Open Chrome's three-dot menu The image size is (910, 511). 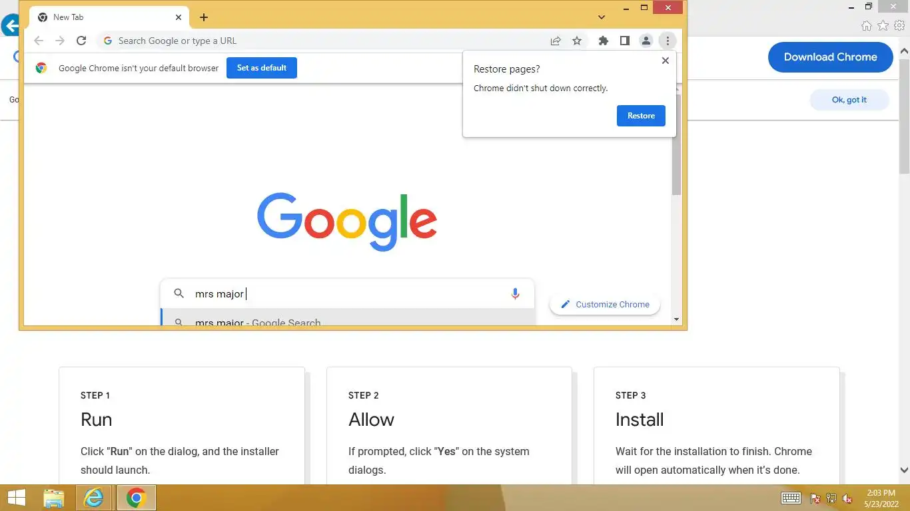(x=668, y=41)
